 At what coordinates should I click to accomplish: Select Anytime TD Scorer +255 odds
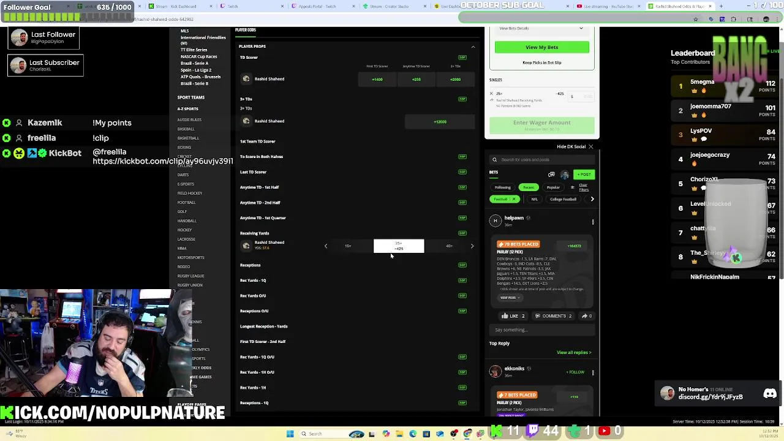coord(417,79)
